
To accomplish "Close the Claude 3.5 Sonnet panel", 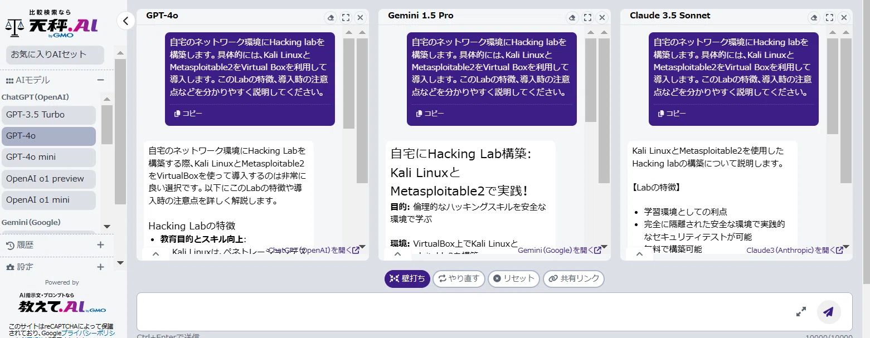I will 844,17.
